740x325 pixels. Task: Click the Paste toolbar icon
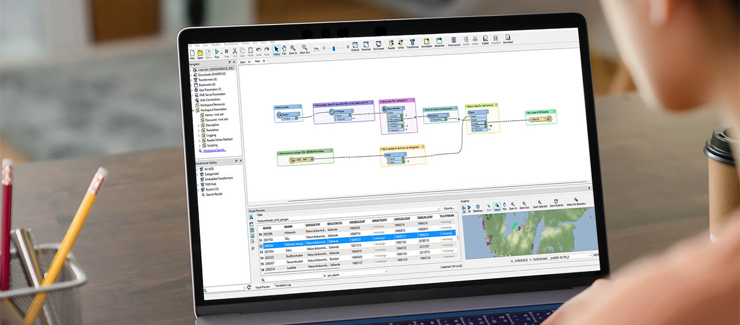coord(250,52)
